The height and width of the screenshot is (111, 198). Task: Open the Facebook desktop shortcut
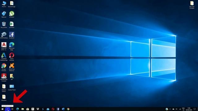click(12, 35)
